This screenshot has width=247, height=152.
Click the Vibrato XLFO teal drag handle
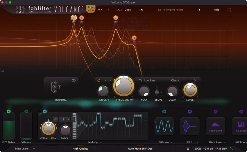point(164,112)
